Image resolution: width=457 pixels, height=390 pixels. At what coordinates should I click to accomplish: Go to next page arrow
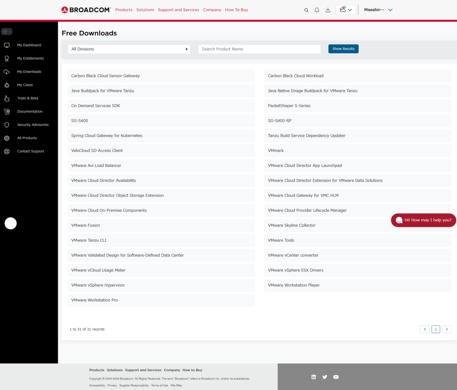coord(447,329)
